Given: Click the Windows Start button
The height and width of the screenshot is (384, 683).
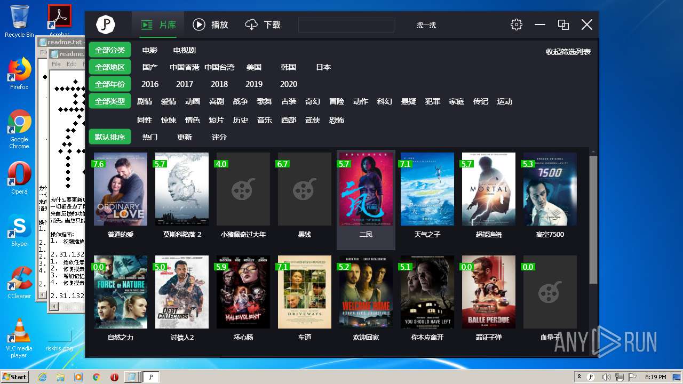Looking at the screenshot, I should (15, 377).
